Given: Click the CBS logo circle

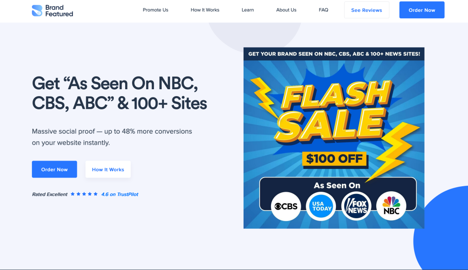Looking at the screenshot, I should pos(286,206).
